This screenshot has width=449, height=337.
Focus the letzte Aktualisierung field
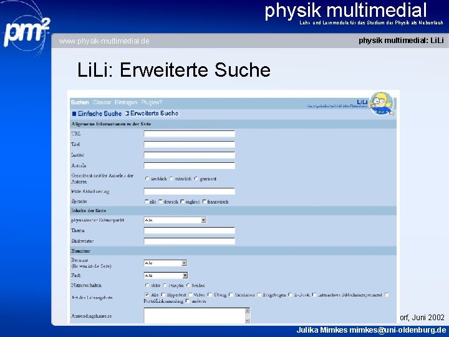[190, 191]
